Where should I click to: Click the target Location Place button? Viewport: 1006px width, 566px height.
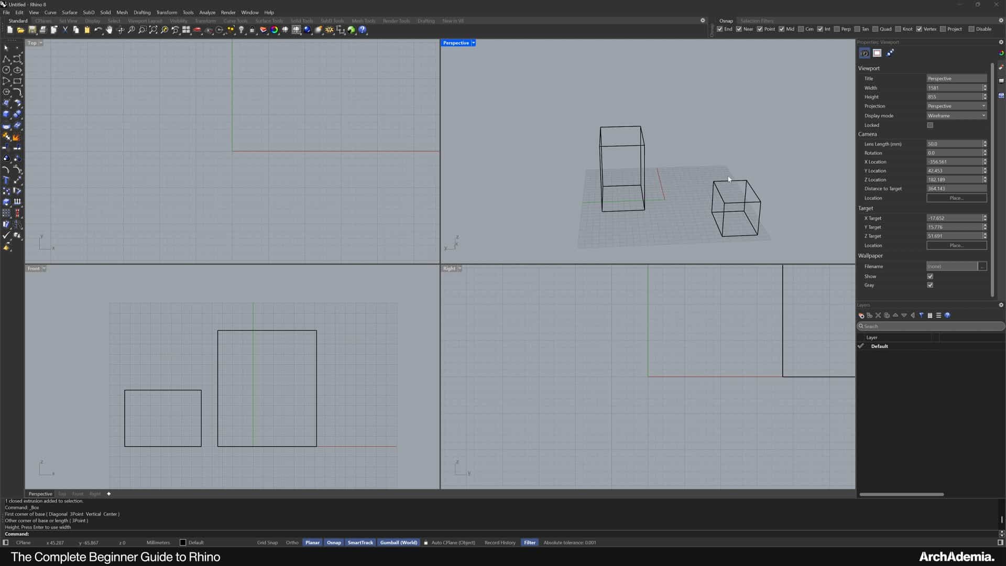click(x=956, y=245)
